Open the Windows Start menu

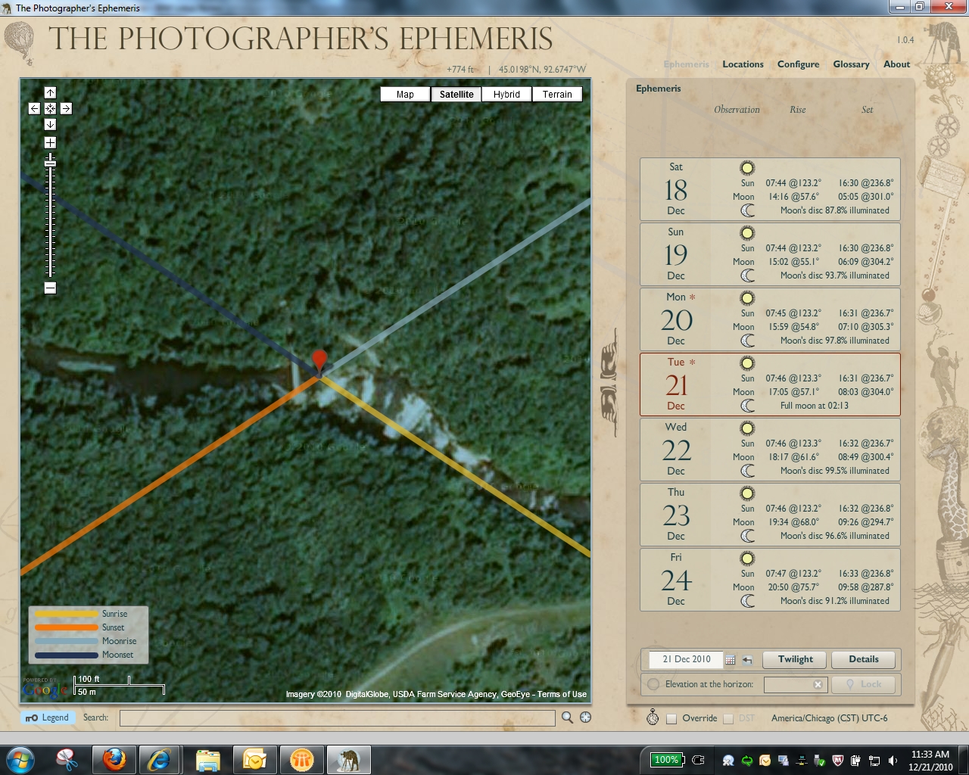coord(19,759)
